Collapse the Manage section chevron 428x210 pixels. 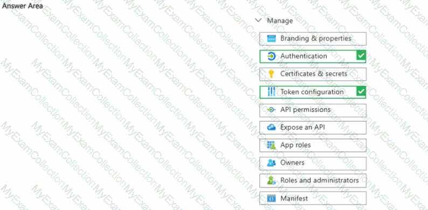click(x=258, y=21)
